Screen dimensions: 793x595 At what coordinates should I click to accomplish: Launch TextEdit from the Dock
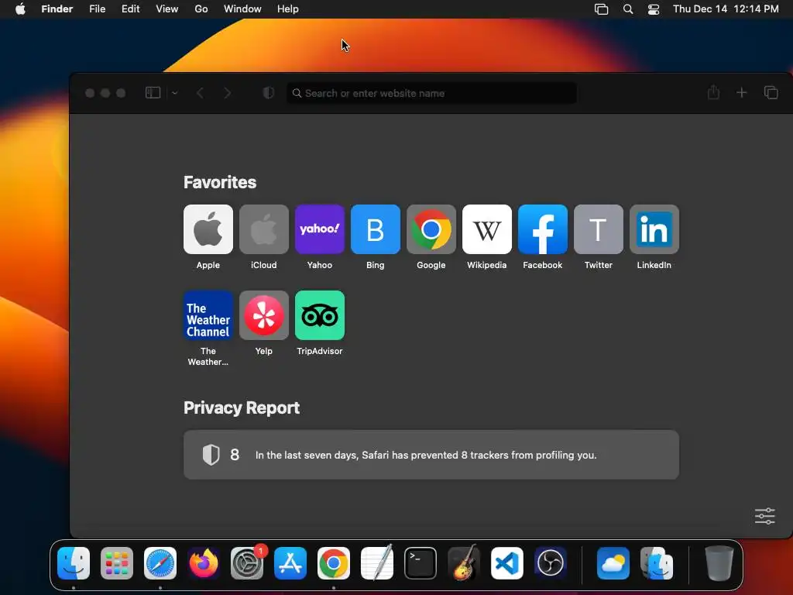377,563
